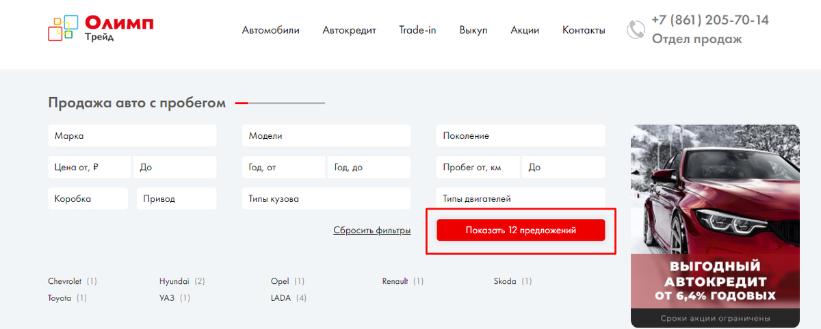Image resolution: width=821 pixels, height=329 pixels.
Task: Open the Год, до dropdown
Action: point(369,167)
